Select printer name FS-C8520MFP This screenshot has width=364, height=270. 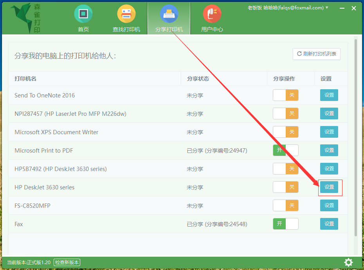point(32,206)
